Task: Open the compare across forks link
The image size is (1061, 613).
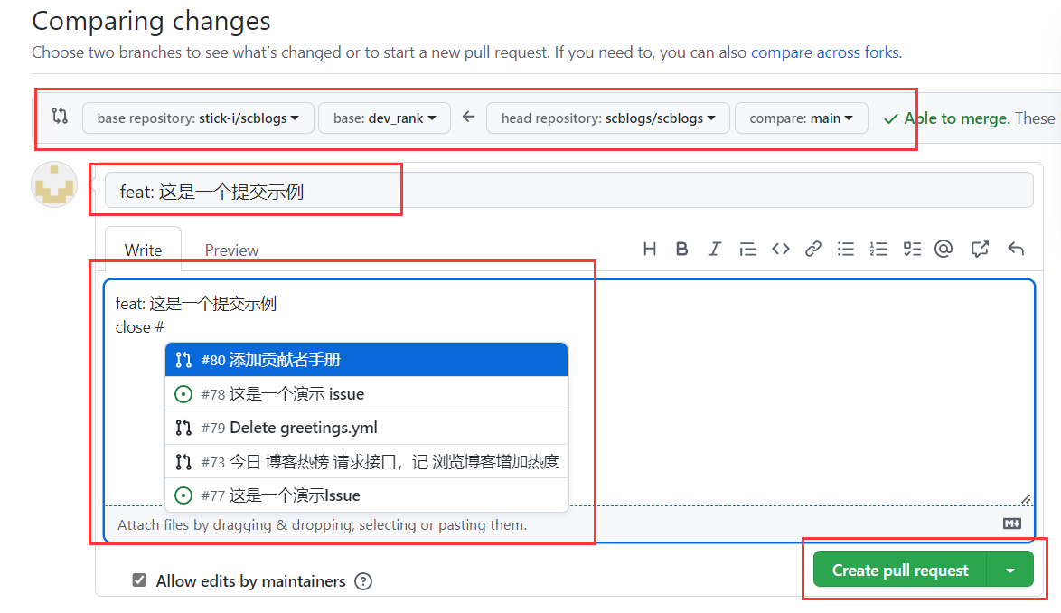Action: (825, 52)
